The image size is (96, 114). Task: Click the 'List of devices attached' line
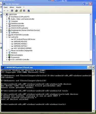pos(15,99)
